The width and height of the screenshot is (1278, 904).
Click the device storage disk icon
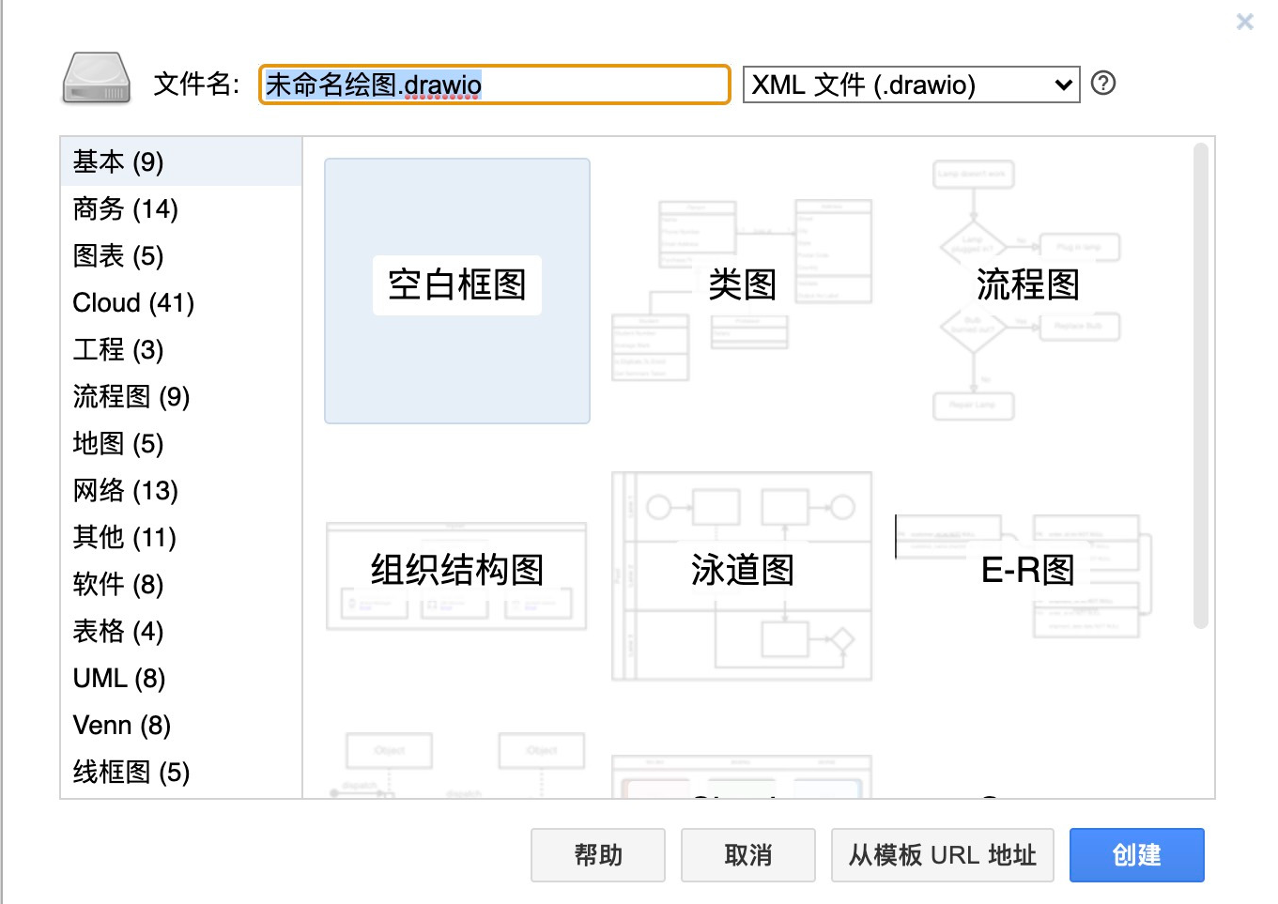96,78
